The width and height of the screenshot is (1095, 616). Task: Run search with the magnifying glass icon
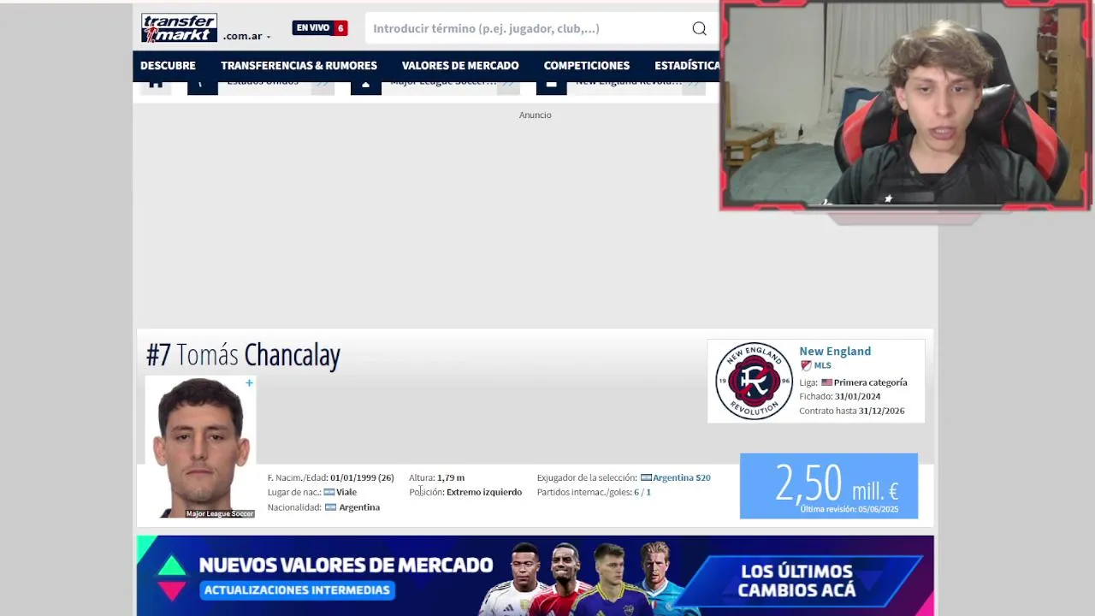[699, 28]
